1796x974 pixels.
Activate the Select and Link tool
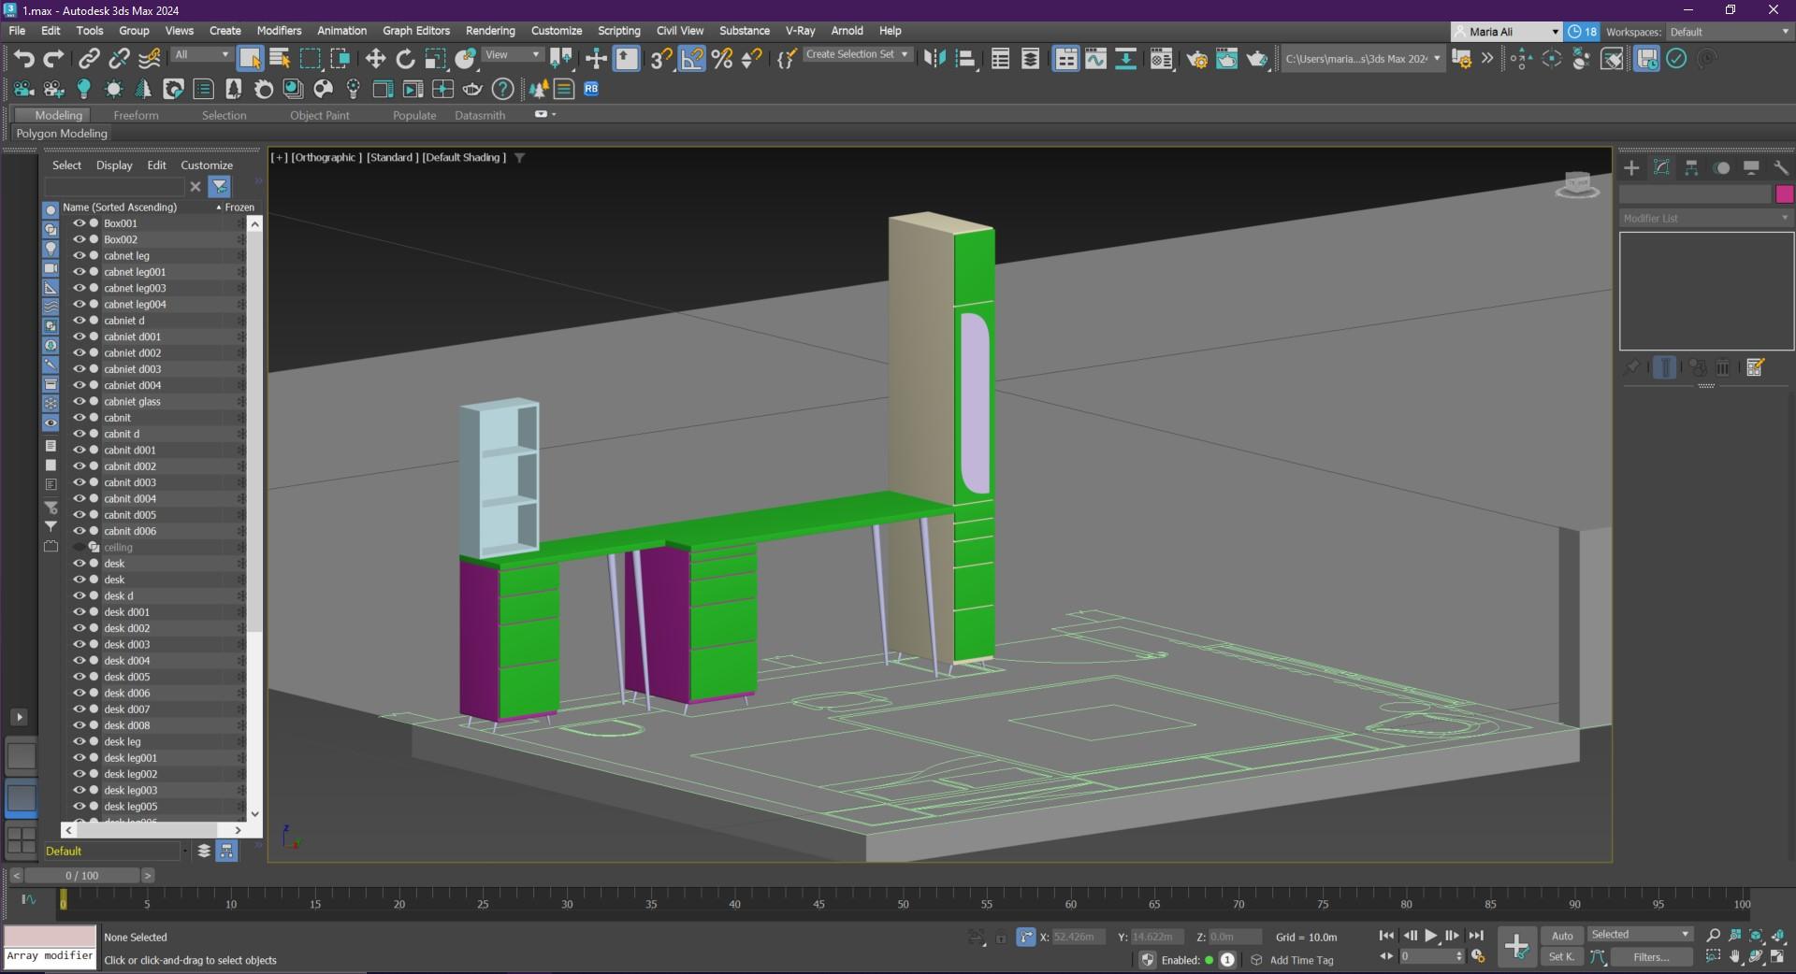pos(89,59)
